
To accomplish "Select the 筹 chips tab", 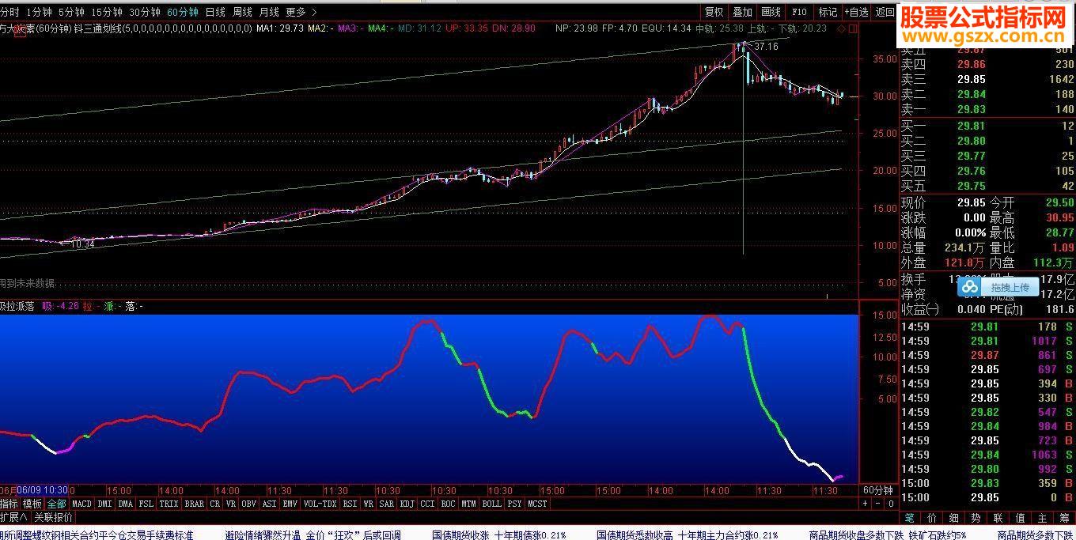I will 1065,519.
